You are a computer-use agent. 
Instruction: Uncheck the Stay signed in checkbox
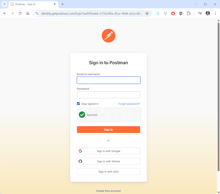[78, 104]
